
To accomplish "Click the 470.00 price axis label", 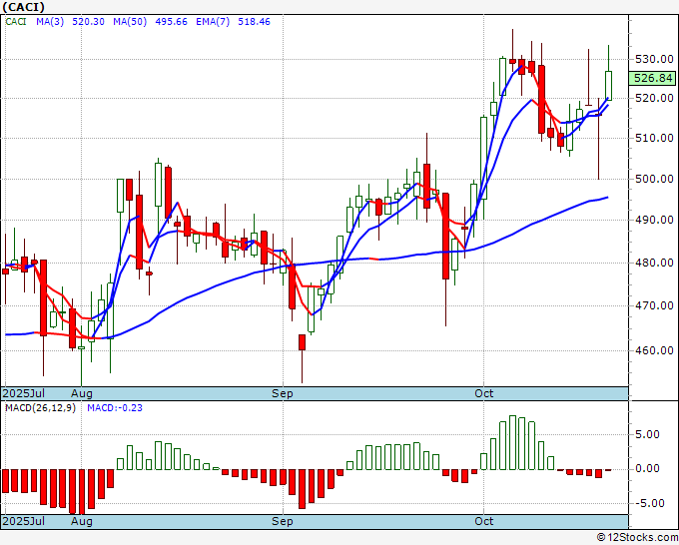I will coord(654,305).
